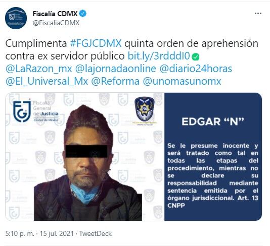Open the @lajornadaonline mention
Screen dimensions: 270x246
click(x=116, y=69)
